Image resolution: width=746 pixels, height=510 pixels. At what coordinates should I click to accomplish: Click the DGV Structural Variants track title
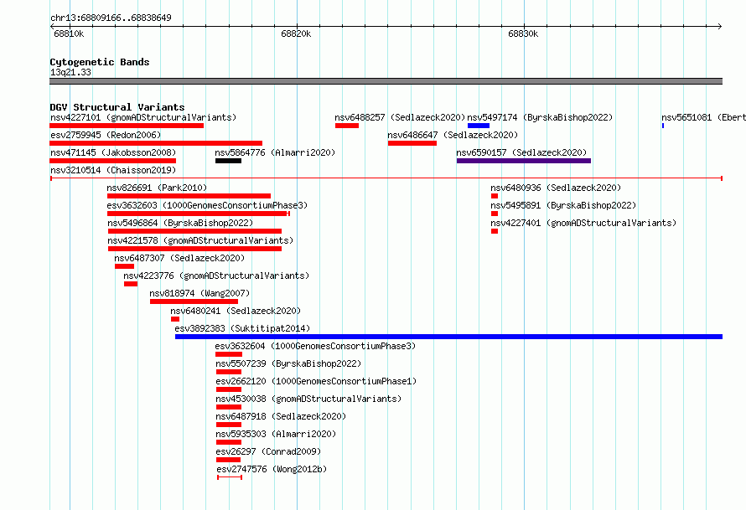(117, 107)
